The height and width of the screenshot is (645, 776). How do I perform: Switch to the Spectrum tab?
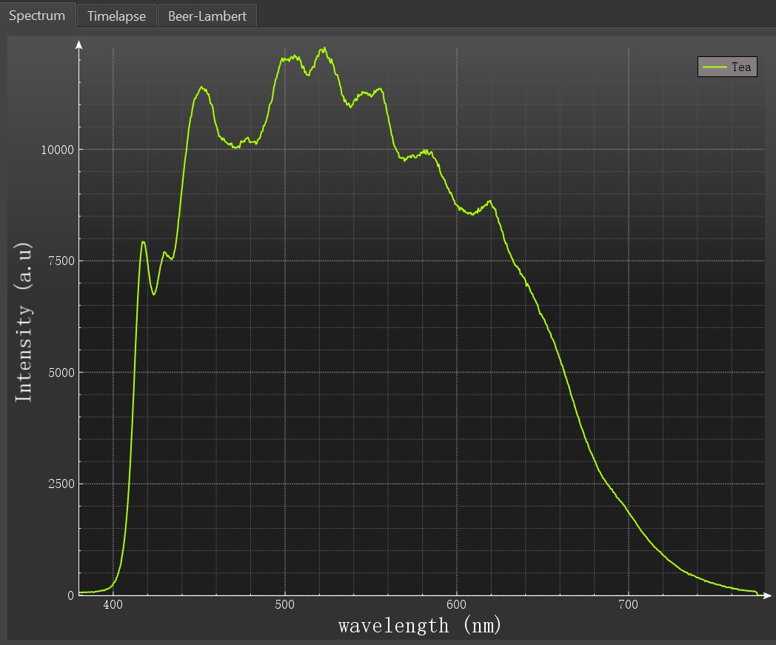click(37, 15)
